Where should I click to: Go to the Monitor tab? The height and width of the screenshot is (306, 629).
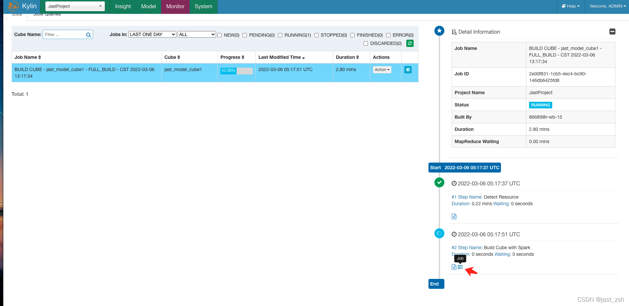click(x=175, y=6)
